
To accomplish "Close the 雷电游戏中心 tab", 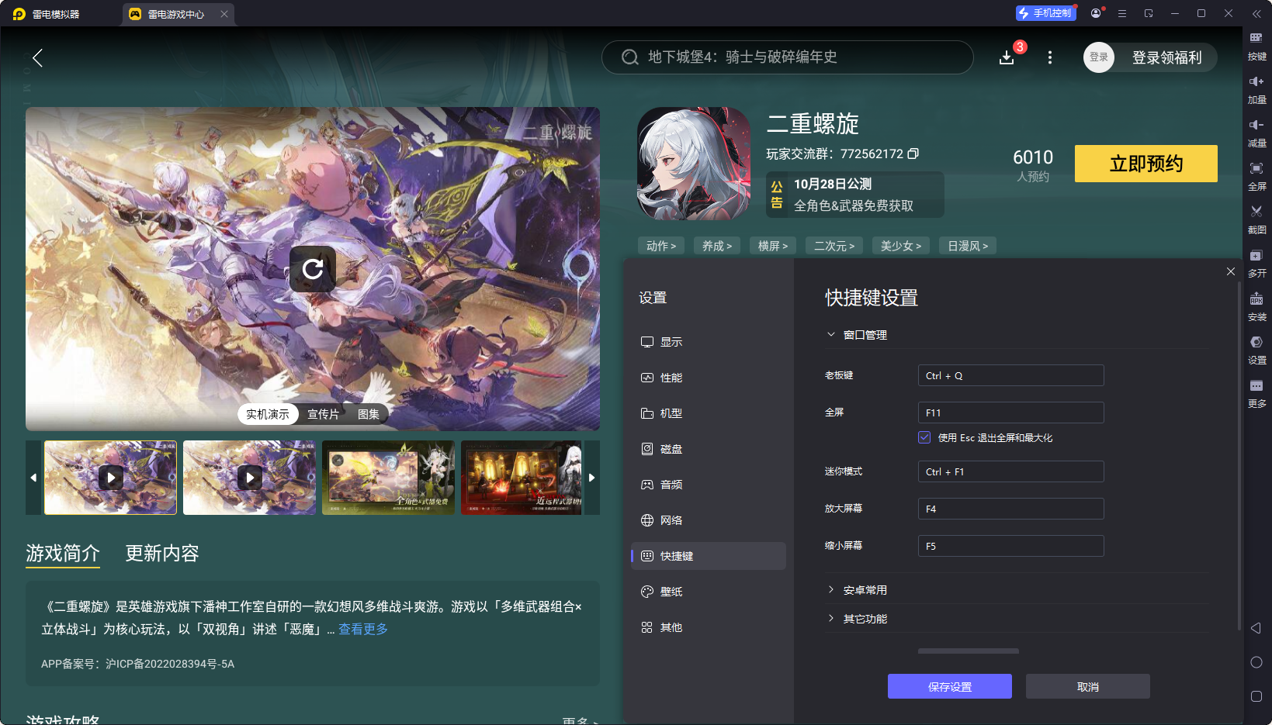I will tap(224, 14).
